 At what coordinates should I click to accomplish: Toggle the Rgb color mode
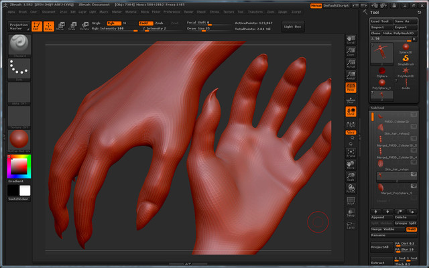[113, 23]
